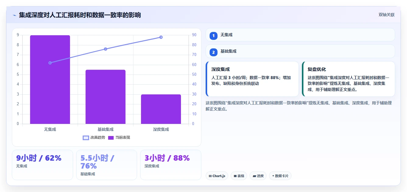
Task: Select the step 2 number badge
Action: coord(214,52)
